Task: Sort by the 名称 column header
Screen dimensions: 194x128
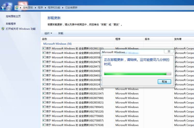Action: [77, 39]
